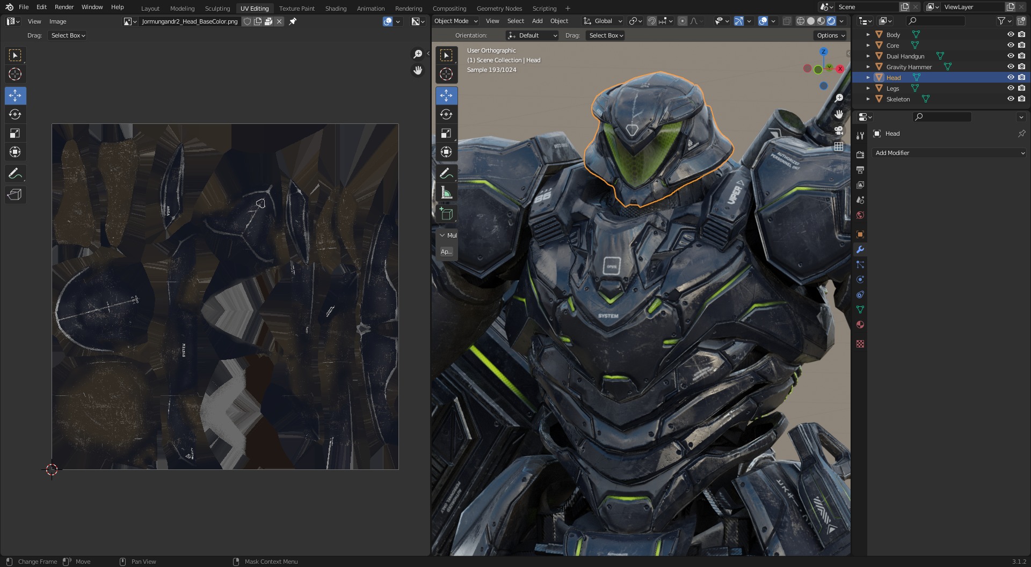Viewport: 1031px width, 567px height.
Task: Choose the Rotate tool in UV editor
Action: point(15,114)
